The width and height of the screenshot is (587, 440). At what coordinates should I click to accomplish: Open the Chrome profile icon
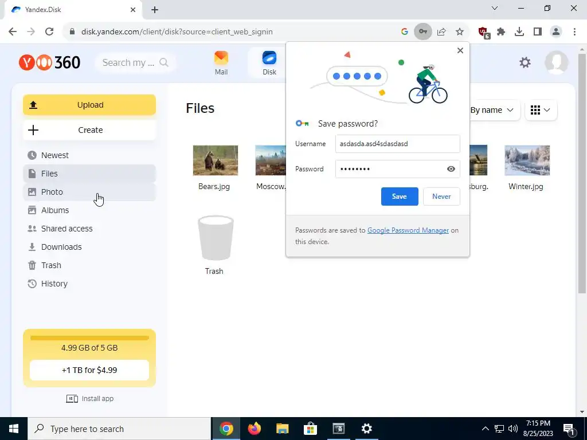[556, 32]
